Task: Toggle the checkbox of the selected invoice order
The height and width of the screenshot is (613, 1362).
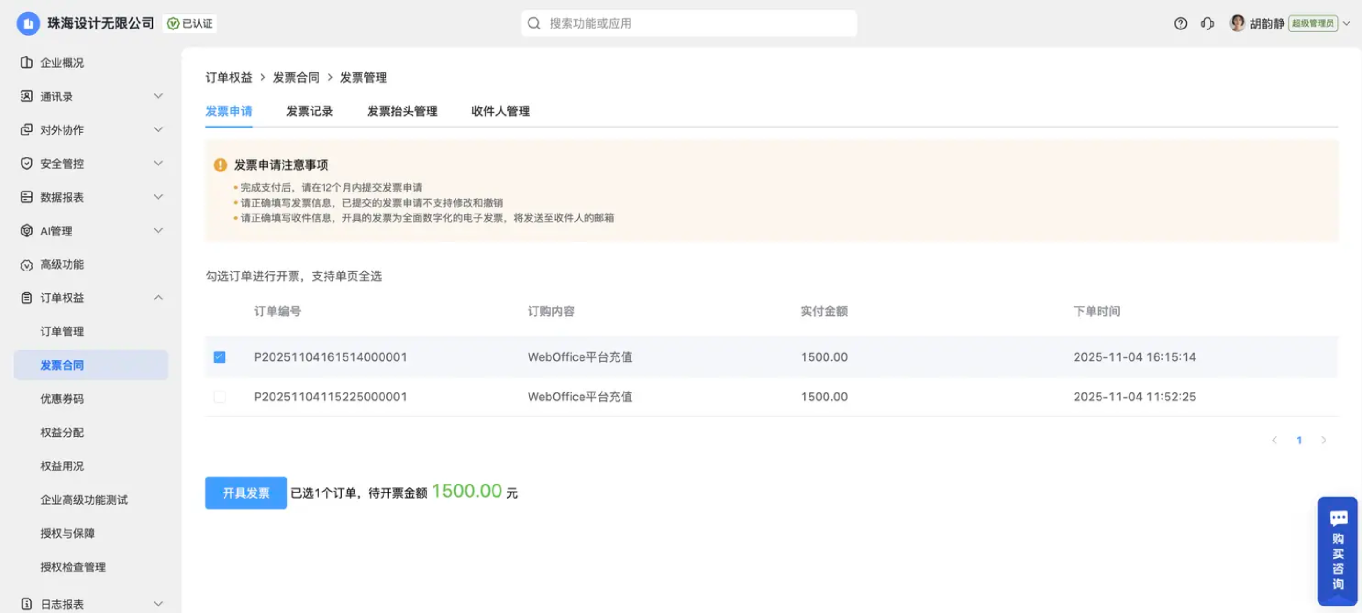Action: pos(219,357)
